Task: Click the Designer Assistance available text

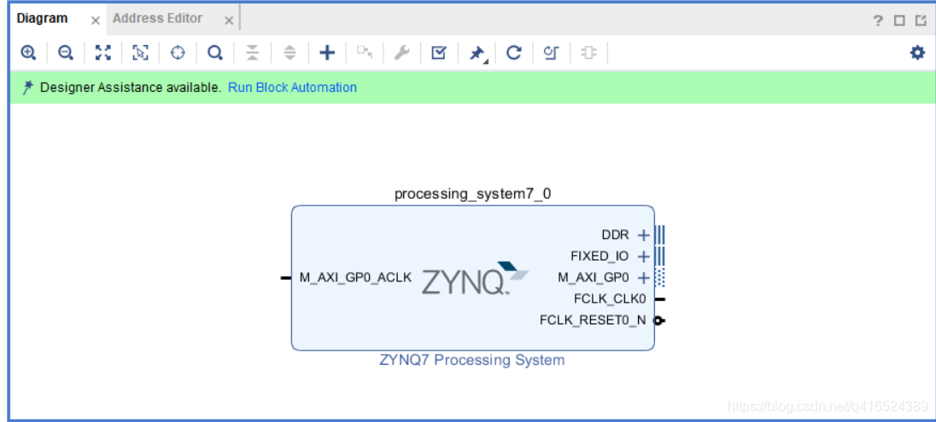Action: click(131, 88)
